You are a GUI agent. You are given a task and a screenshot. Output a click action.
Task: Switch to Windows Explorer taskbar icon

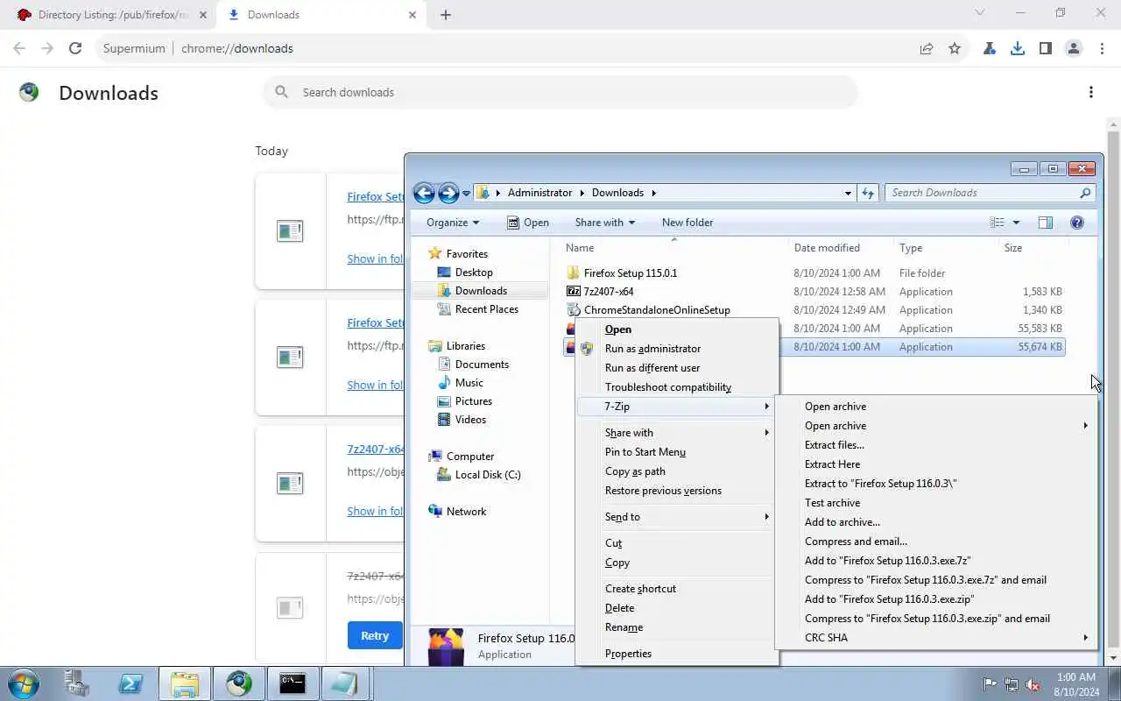click(x=185, y=683)
